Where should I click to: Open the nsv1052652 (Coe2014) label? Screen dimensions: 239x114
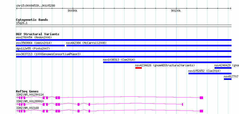coord(204,71)
